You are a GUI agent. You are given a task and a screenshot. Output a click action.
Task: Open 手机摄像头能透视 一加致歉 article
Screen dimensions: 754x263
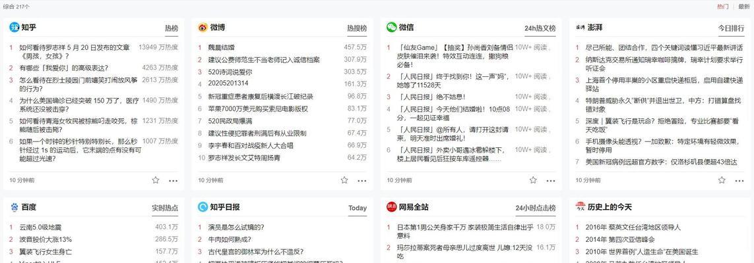[664, 145]
